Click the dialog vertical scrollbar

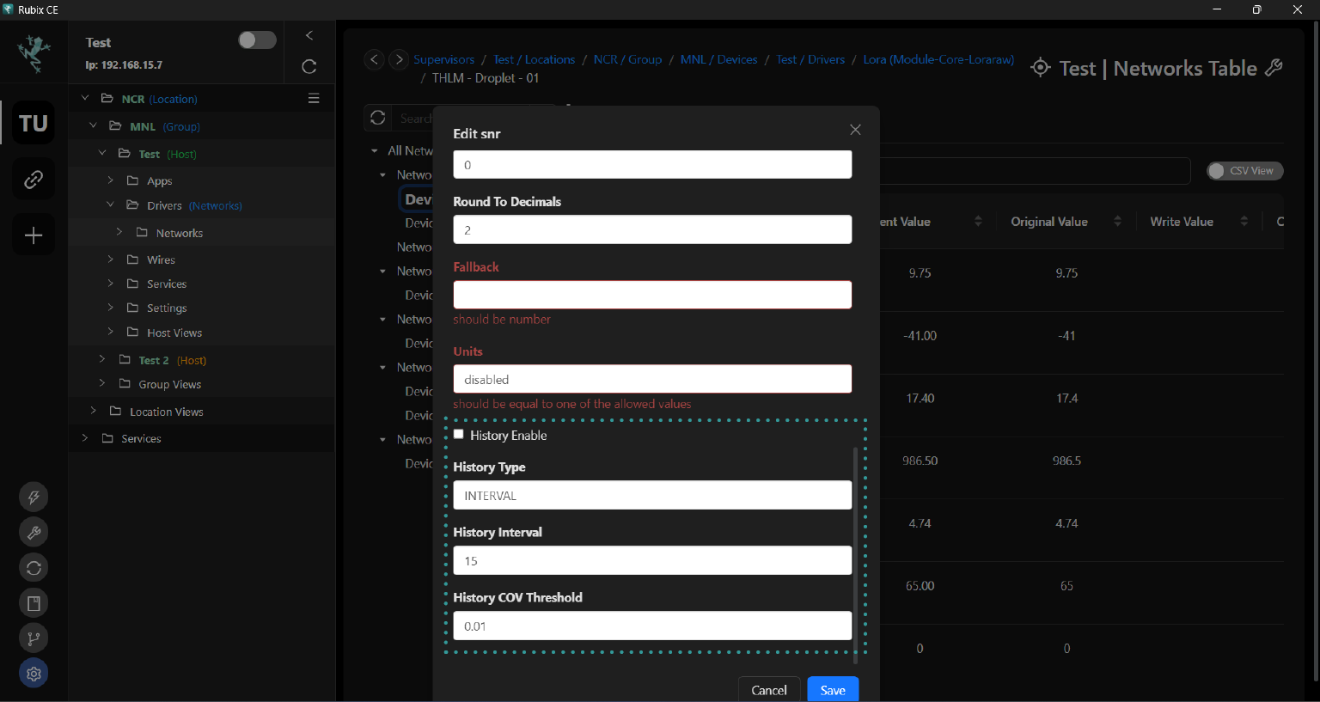[x=855, y=554]
